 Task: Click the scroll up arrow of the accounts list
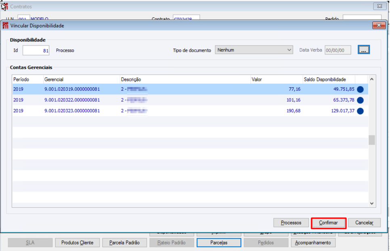pos(371,79)
